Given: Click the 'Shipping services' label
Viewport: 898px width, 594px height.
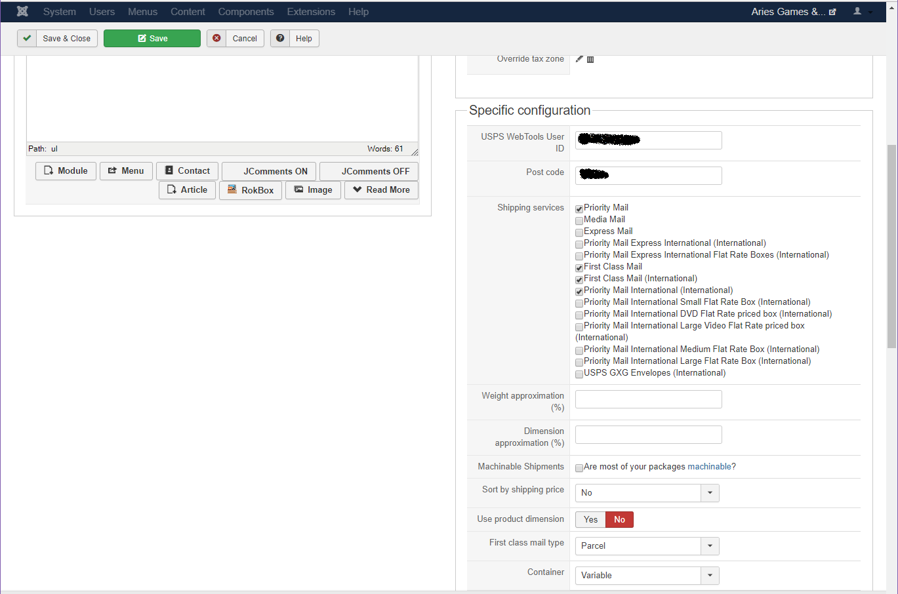Looking at the screenshot, I should [531, 208].
